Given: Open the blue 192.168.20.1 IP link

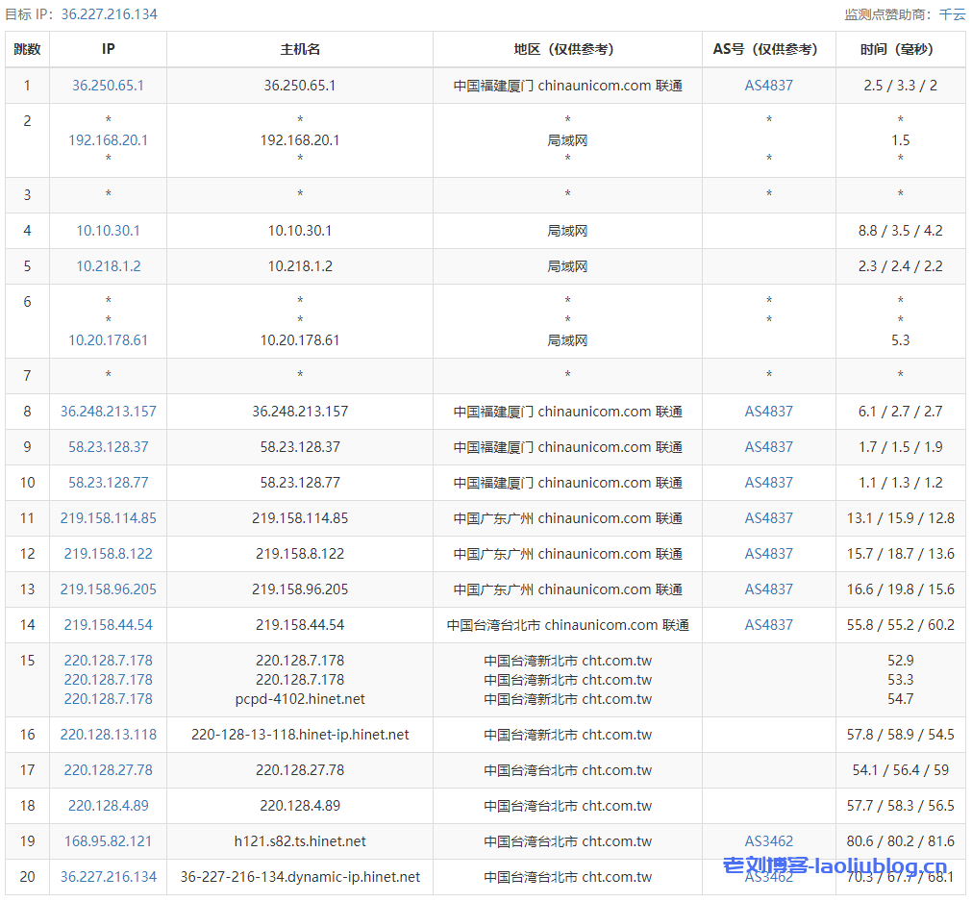Looking at the screenshot, I should pyautogui.click(x=108, y=140).
